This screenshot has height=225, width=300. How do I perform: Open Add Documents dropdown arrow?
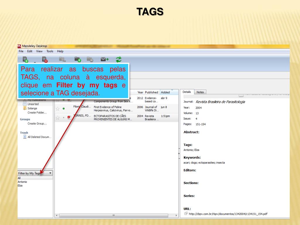tap(35, 62)
